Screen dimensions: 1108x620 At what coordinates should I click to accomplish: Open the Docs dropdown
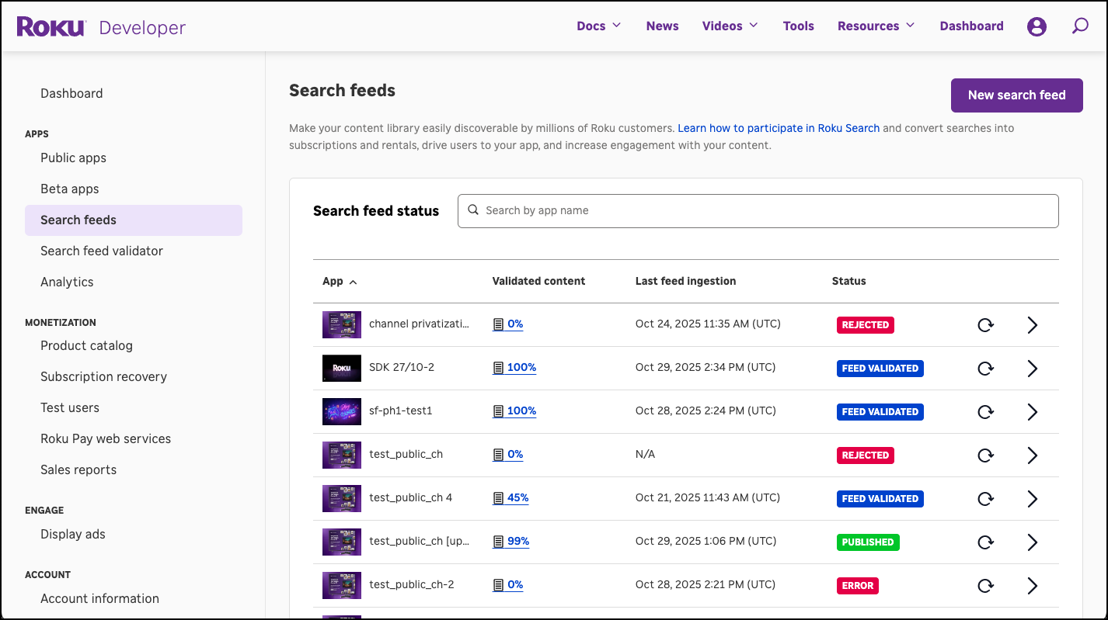click(x=598, y=26)
